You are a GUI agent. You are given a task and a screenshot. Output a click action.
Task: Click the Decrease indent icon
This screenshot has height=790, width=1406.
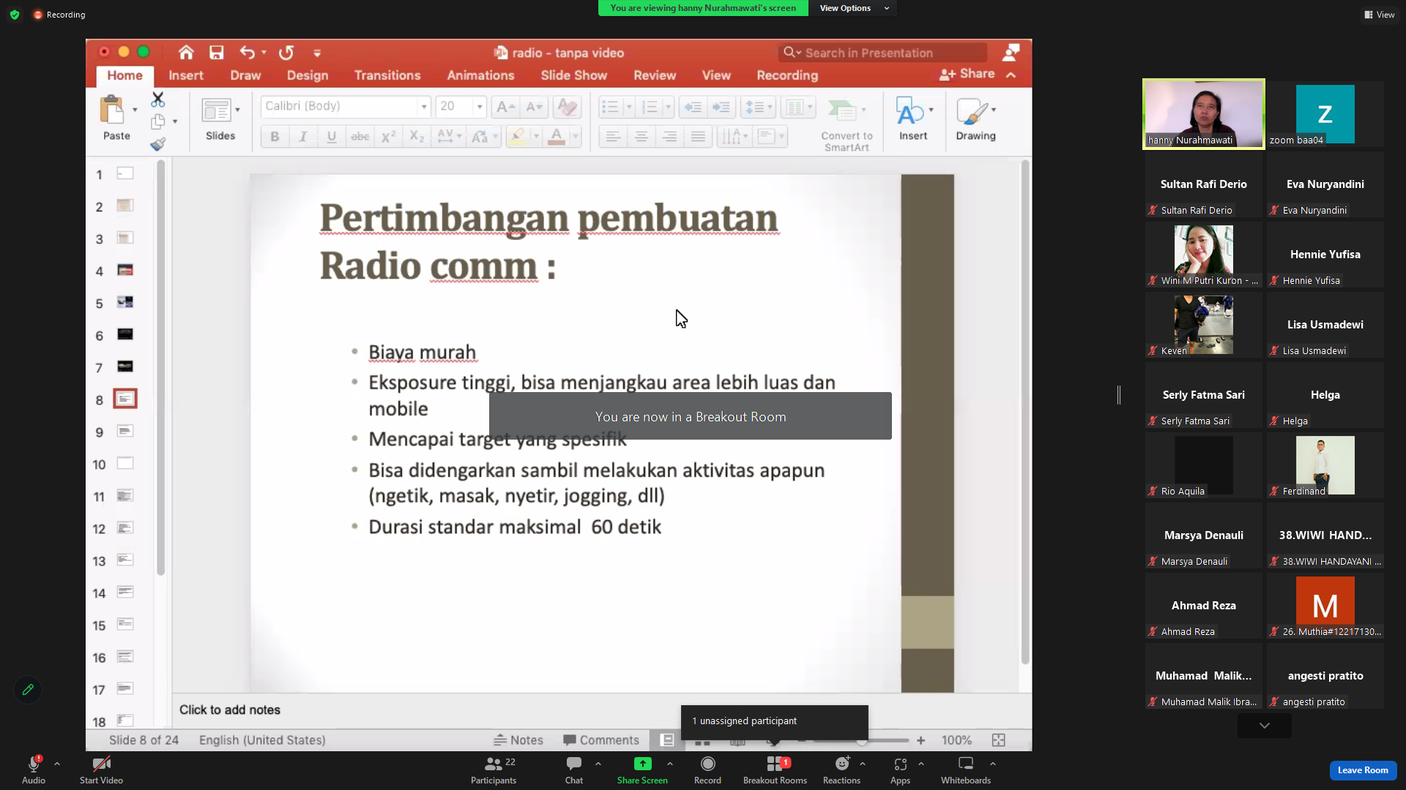[693, 108]
